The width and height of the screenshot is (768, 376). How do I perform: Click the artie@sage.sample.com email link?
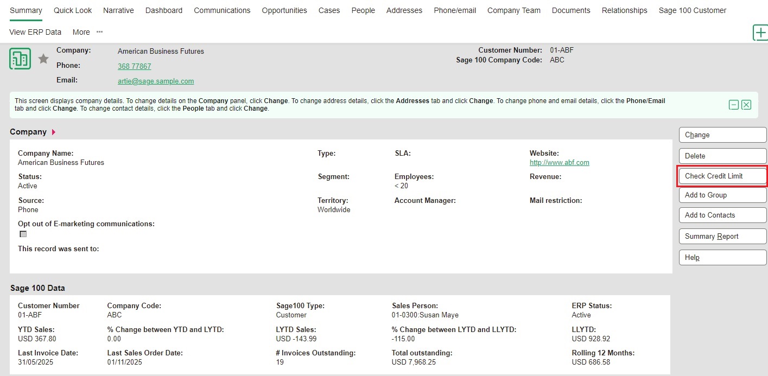[155, 81]
